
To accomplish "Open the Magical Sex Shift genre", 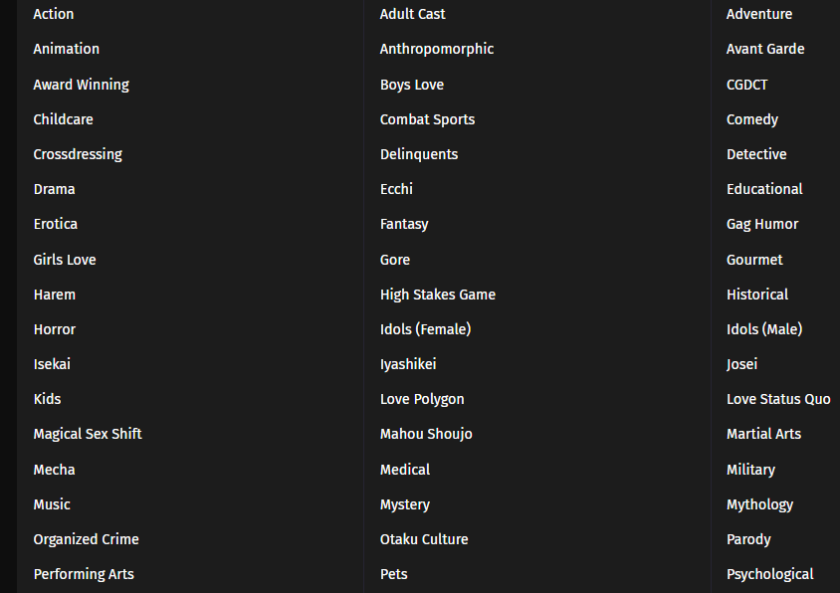I will click(x=88, y=434).
